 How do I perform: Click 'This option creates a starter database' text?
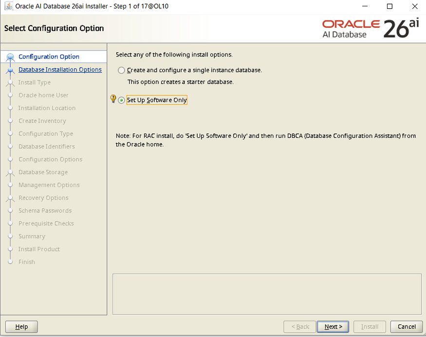pyautogui.click(x=181, y=82)
